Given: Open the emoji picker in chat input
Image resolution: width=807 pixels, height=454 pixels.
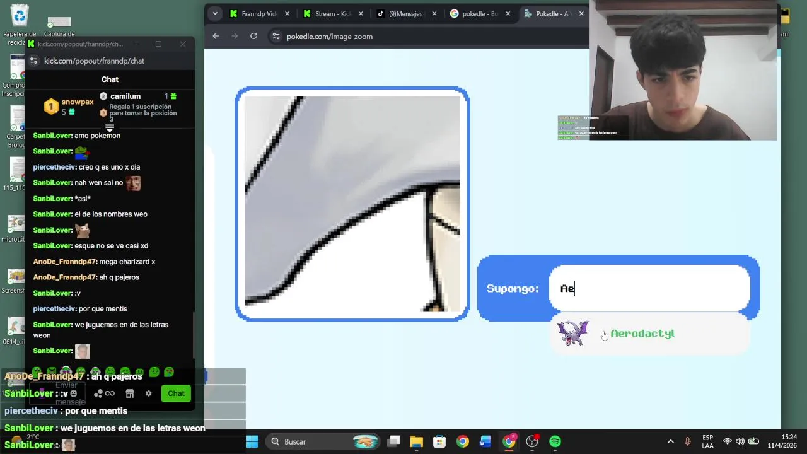Looking at the screenshot, I should coord(73,393).
